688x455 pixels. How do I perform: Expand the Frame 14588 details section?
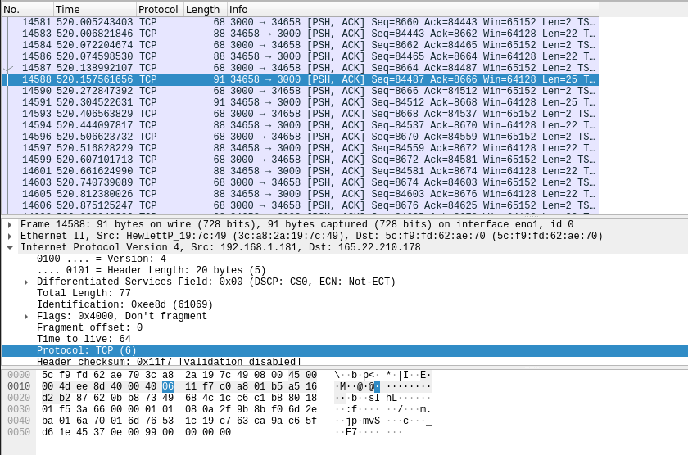click(x=9, y=224)
